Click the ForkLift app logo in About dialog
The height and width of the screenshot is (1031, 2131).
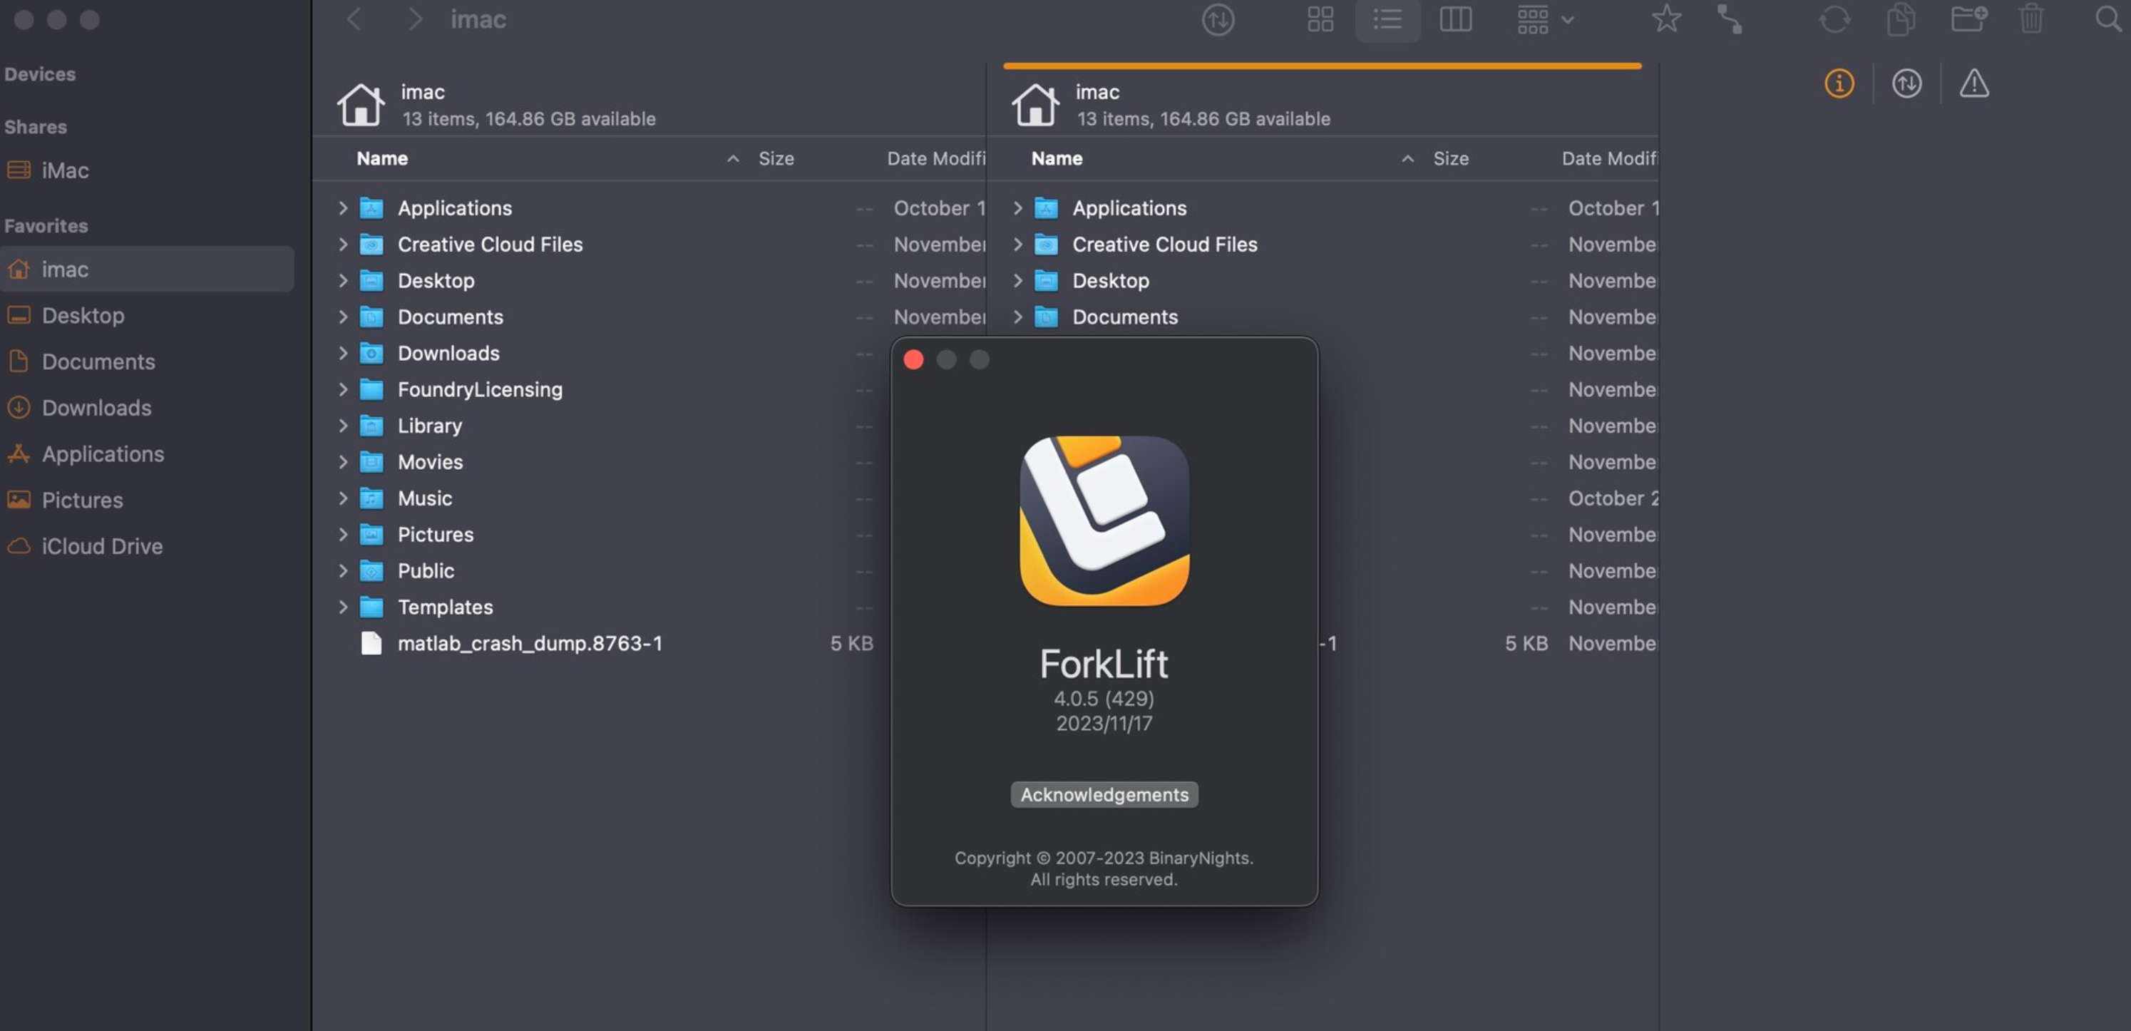coord(1104,521)
